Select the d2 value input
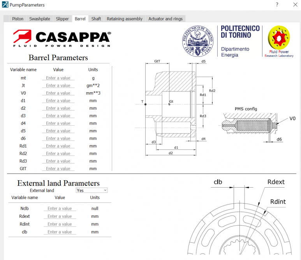This screenshot has width=301, height=260. pos(58,108)
